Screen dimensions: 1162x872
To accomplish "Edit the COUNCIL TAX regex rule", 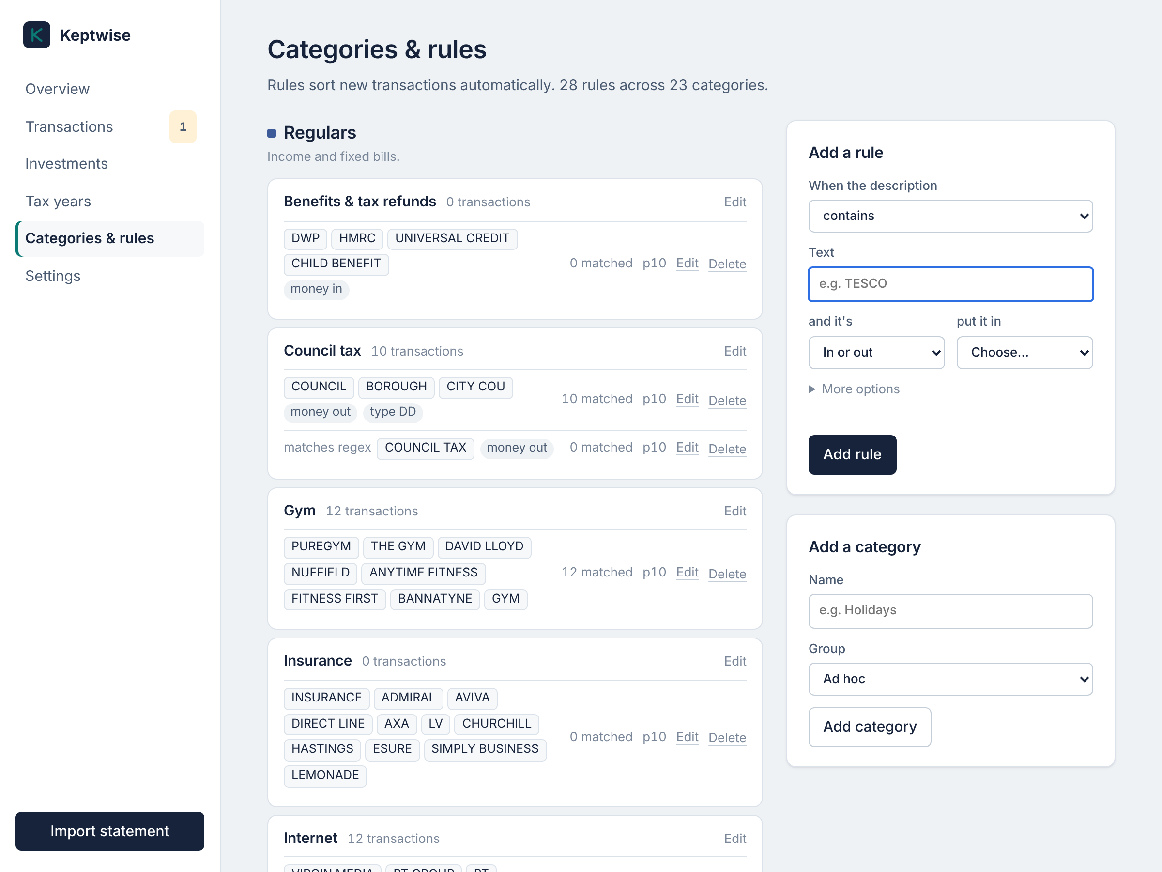I will [x=687, y=447].
